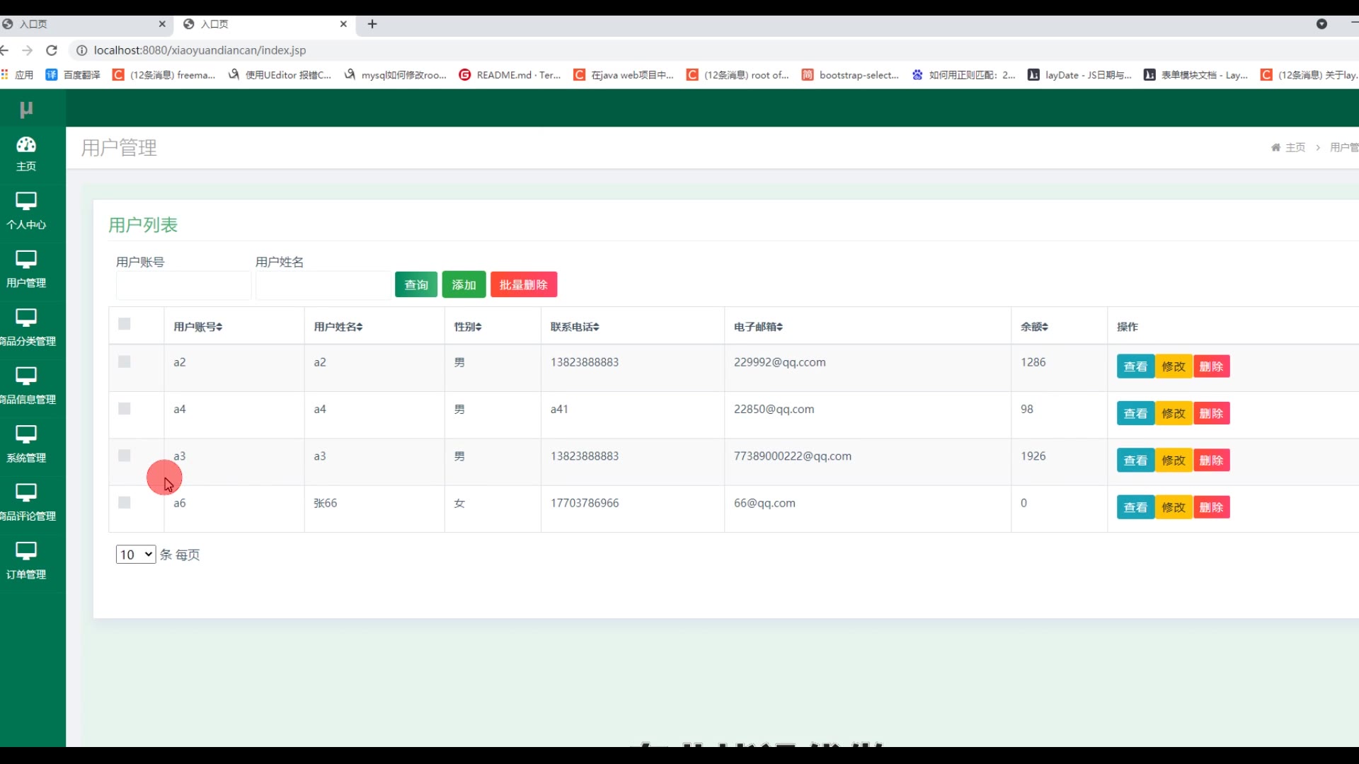Click the sidebar logo icon at top left

26,110
